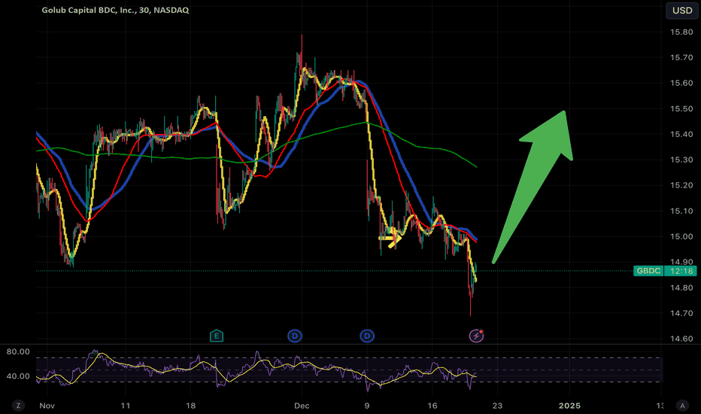This screenshot has height=414, width=701.
Task: Open the USD currency selector
Action: [x=682, y=11]
